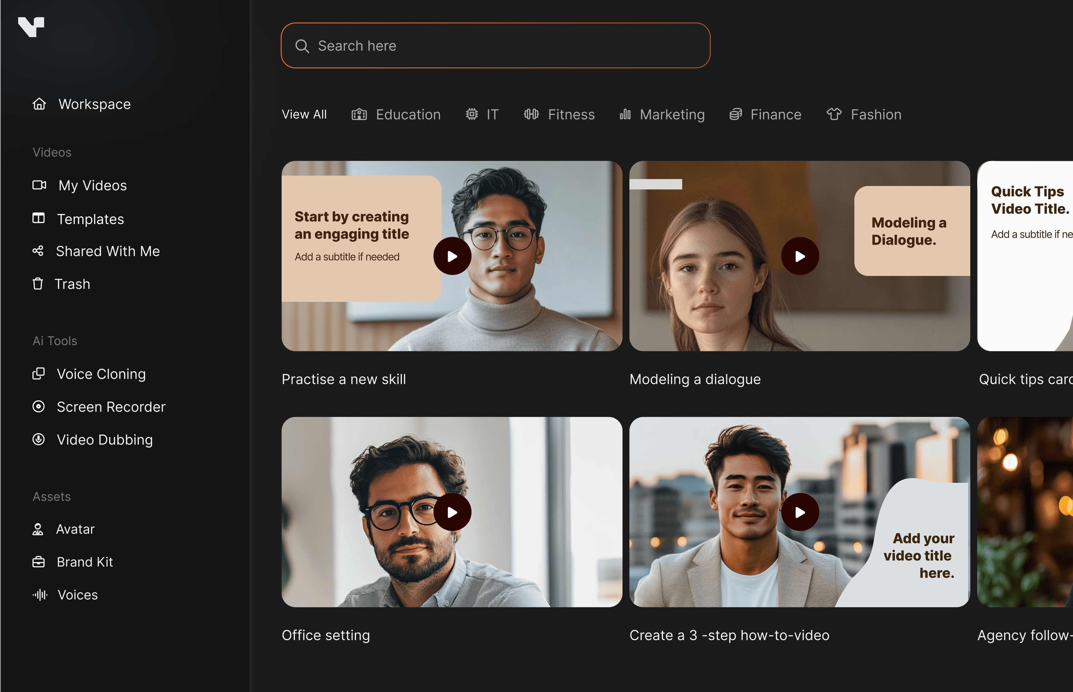Play the Practise a new skill template

pyautogui.click(x=452, y=256)
